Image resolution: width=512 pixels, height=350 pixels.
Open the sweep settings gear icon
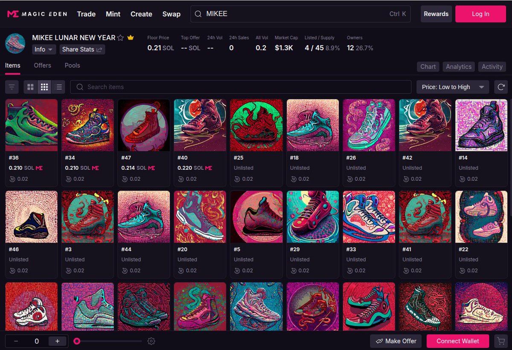pos(151,341)
